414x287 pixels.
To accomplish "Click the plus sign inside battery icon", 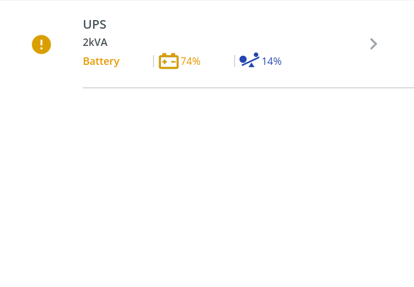I will [164, 62].
